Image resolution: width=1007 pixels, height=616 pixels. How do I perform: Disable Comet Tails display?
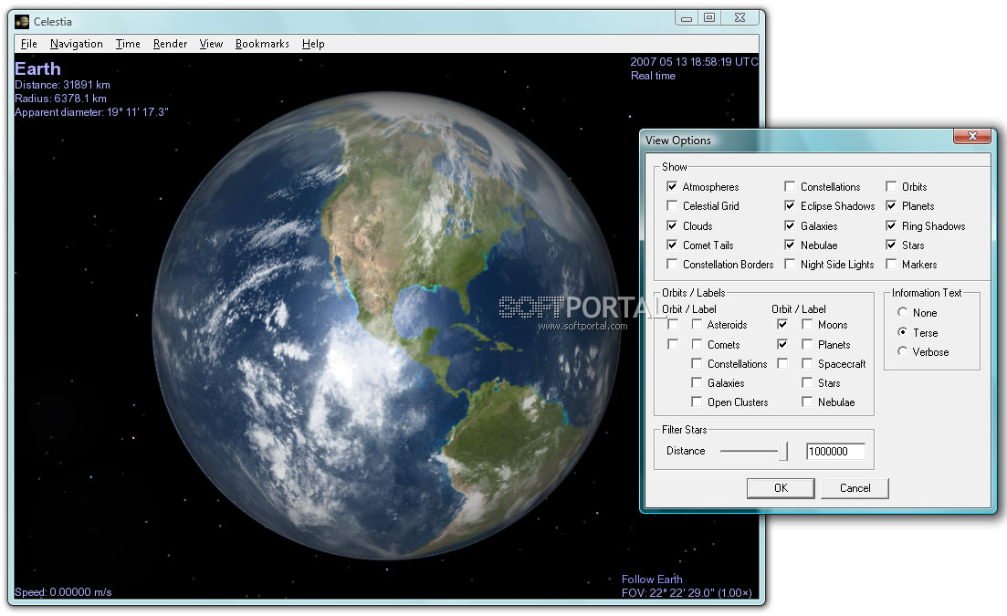672,245
